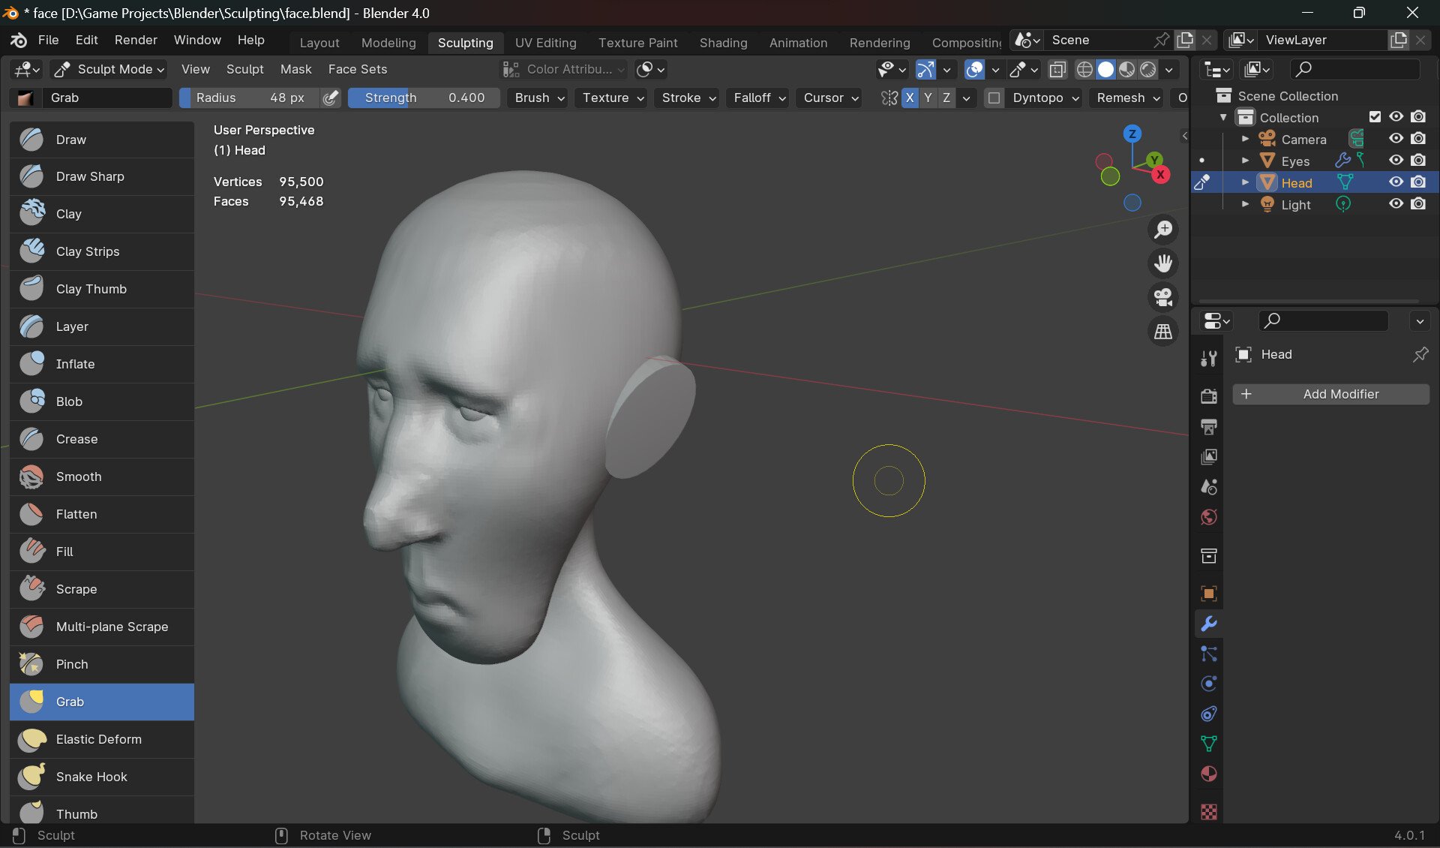Hide the Eyes object in outliner
Image resolution: width=1440 pixels, height=848 pixels.
pyautogui.click(x=1395, y=161)
